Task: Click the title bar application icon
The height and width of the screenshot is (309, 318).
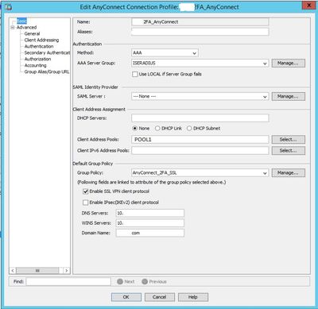Action: [9, 6]
